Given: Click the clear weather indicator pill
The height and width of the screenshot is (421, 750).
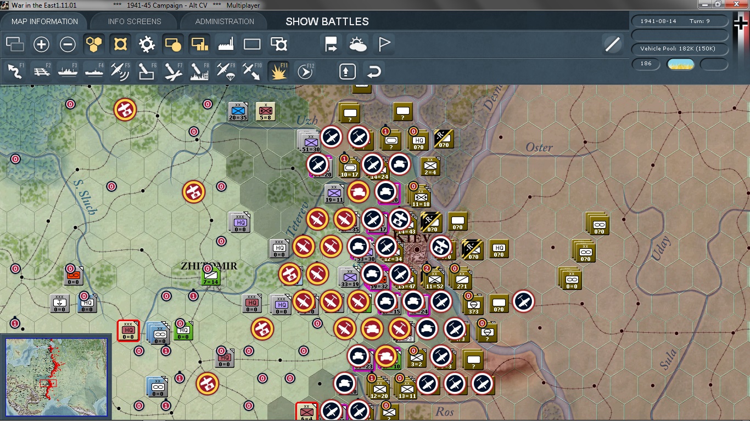Looking at the screenshot, I should click(680, 64).
